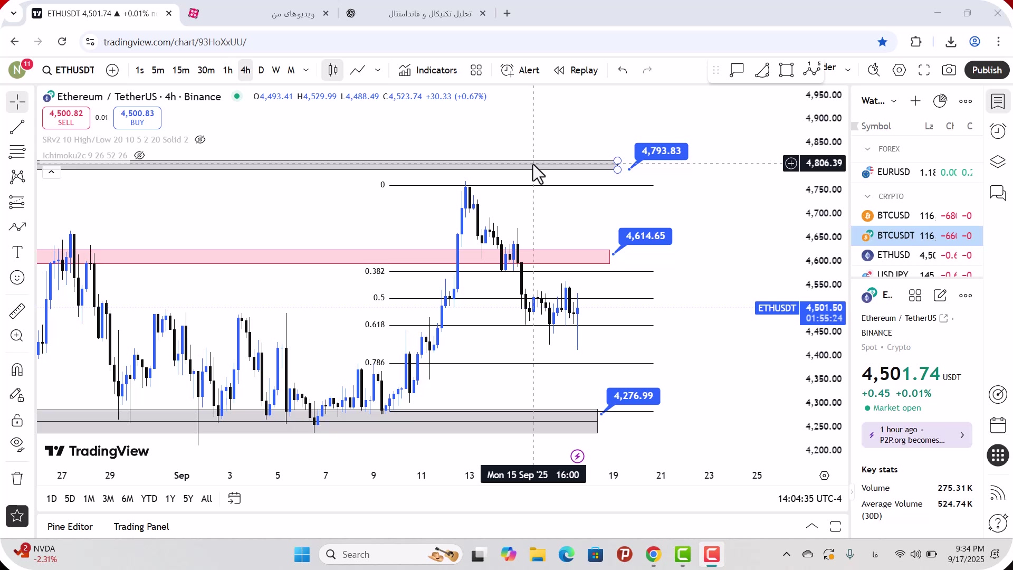This screenshot has width=1013, height=570.
Task: Open Google Chrome from the taskbar
Action: tap(653, 555)
